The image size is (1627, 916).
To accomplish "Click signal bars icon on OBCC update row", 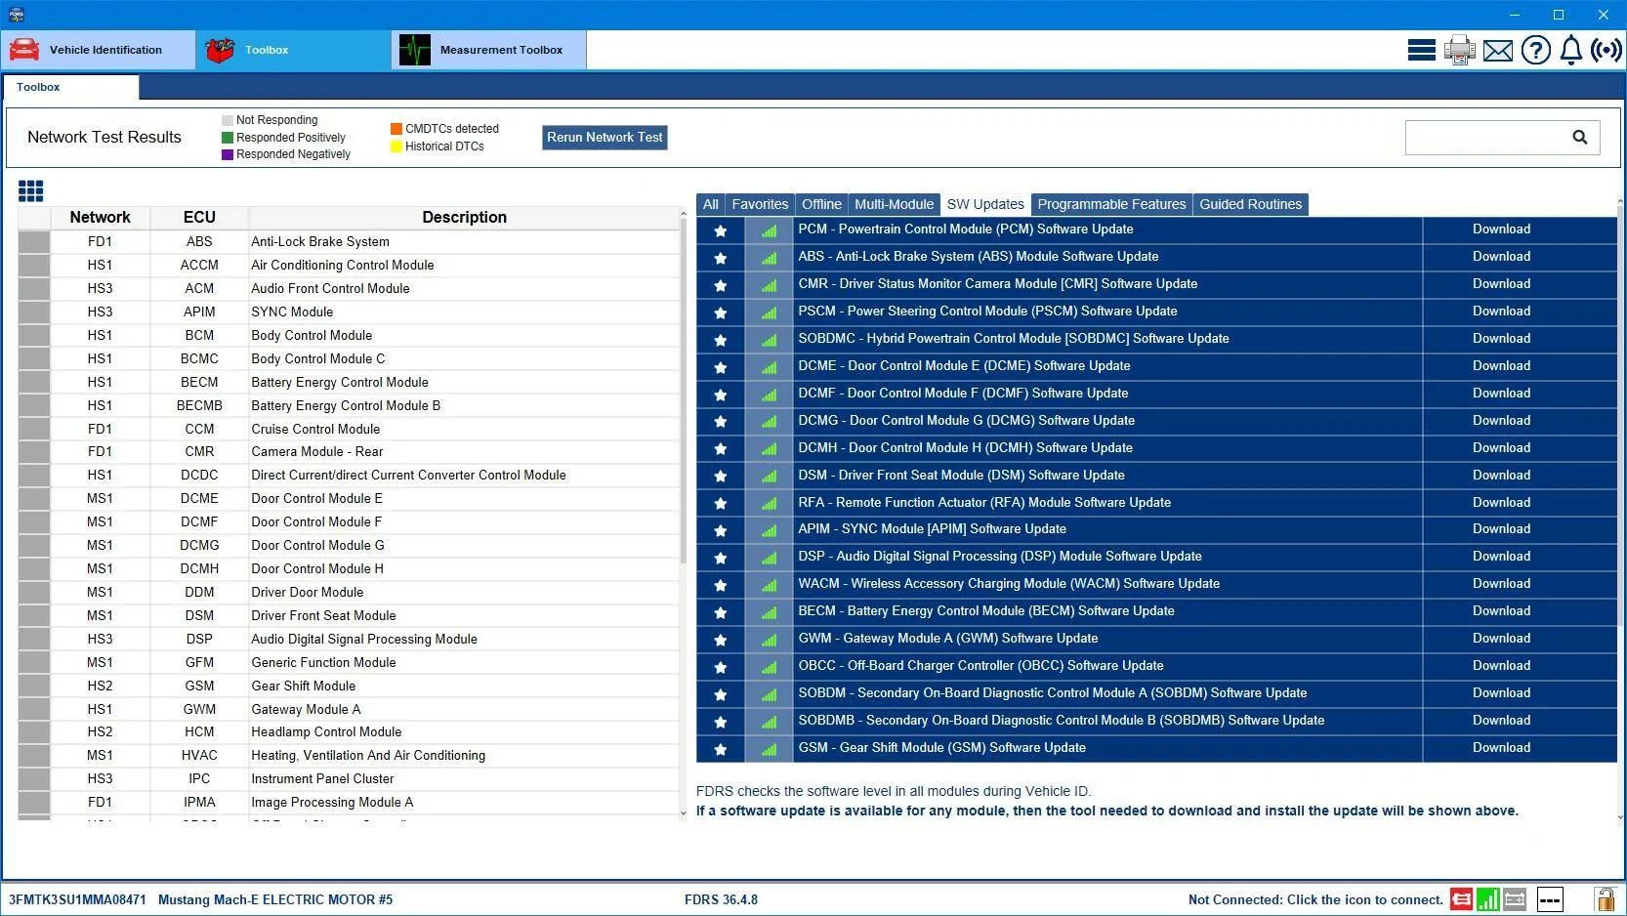I will point(770,667).
